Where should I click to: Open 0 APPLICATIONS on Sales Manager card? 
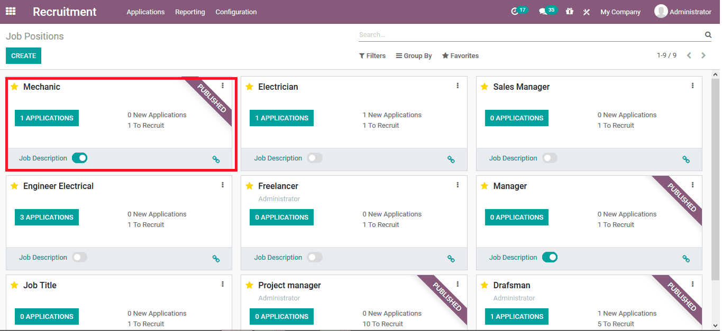(517, 118)
